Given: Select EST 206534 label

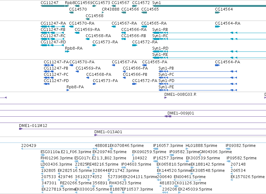Looking at the screenshot, I should coord(238,171).
